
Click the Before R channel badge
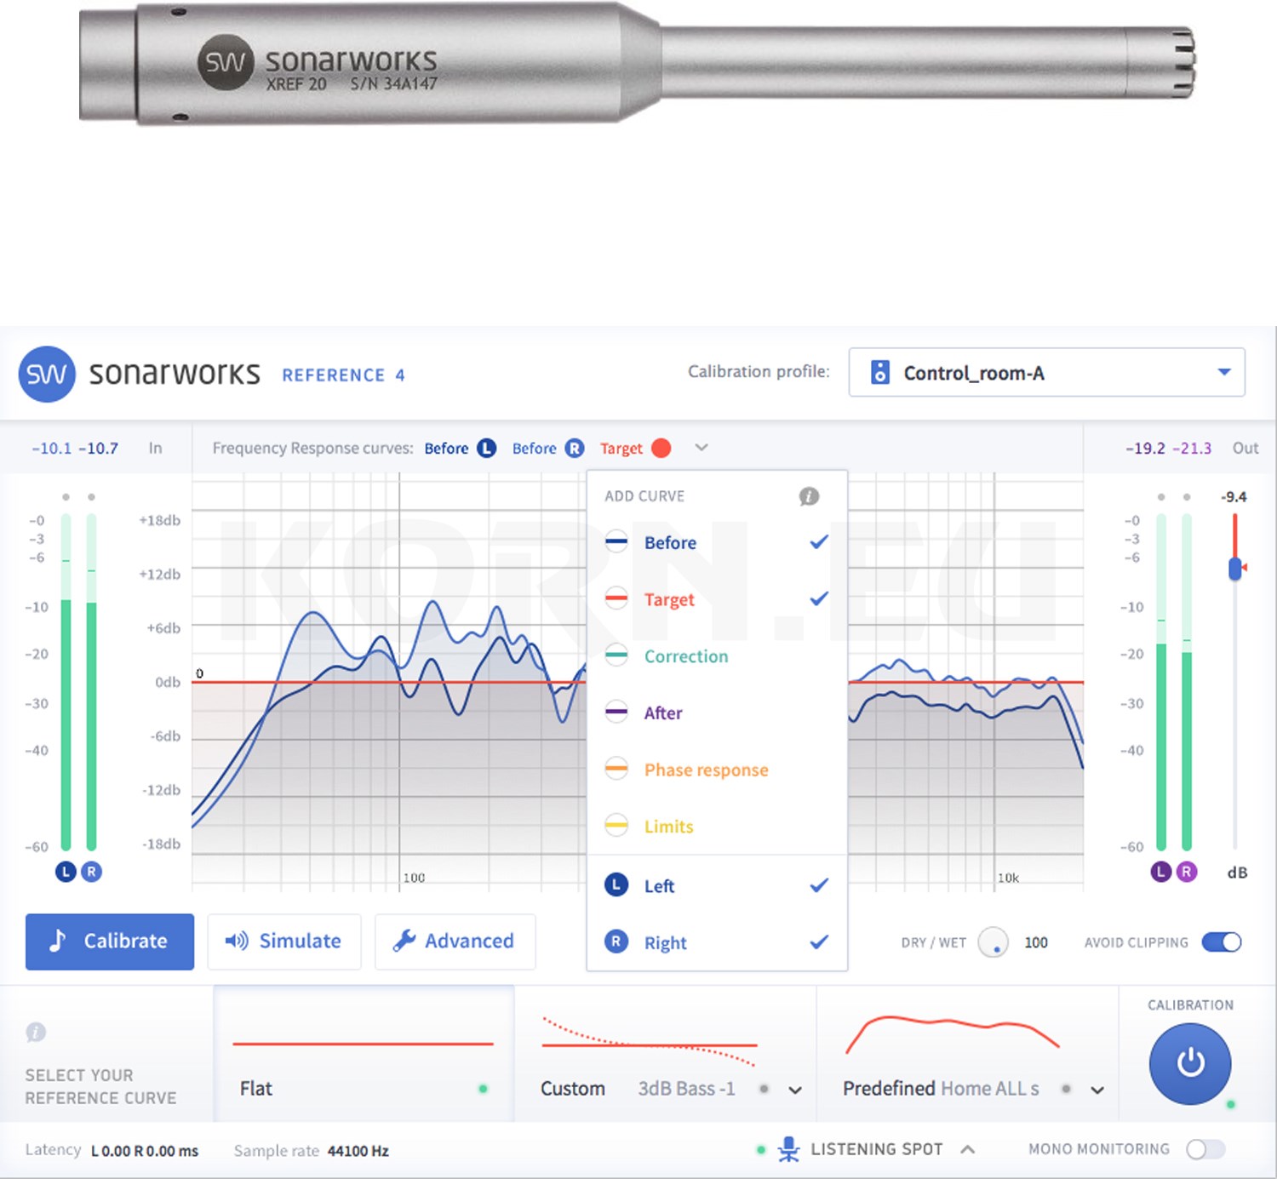point(575,448)
